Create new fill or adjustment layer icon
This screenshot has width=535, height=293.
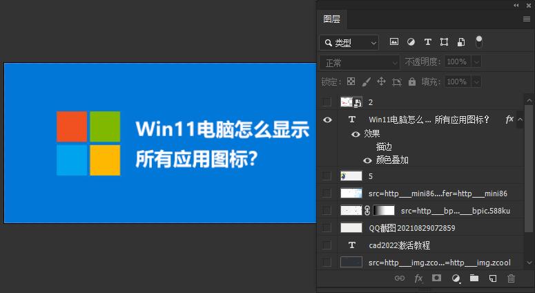coord(456,278)
